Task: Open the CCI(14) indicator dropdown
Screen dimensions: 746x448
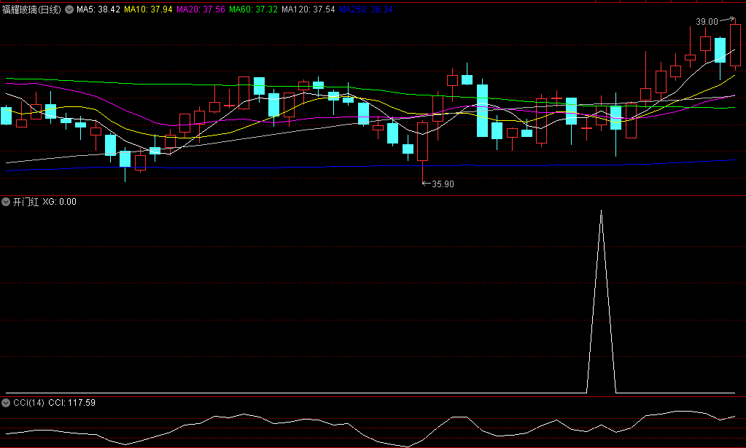Action: 6,403
